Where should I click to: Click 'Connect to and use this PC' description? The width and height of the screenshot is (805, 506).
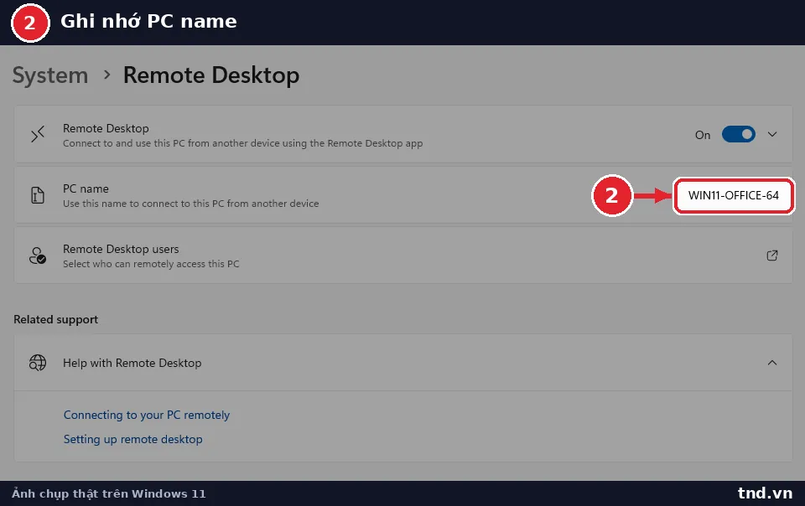click(x=243, y=143)
